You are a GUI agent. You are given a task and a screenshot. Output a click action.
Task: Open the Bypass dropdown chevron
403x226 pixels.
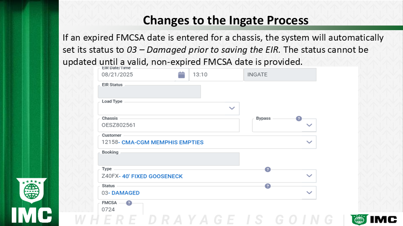coord(309,125)
